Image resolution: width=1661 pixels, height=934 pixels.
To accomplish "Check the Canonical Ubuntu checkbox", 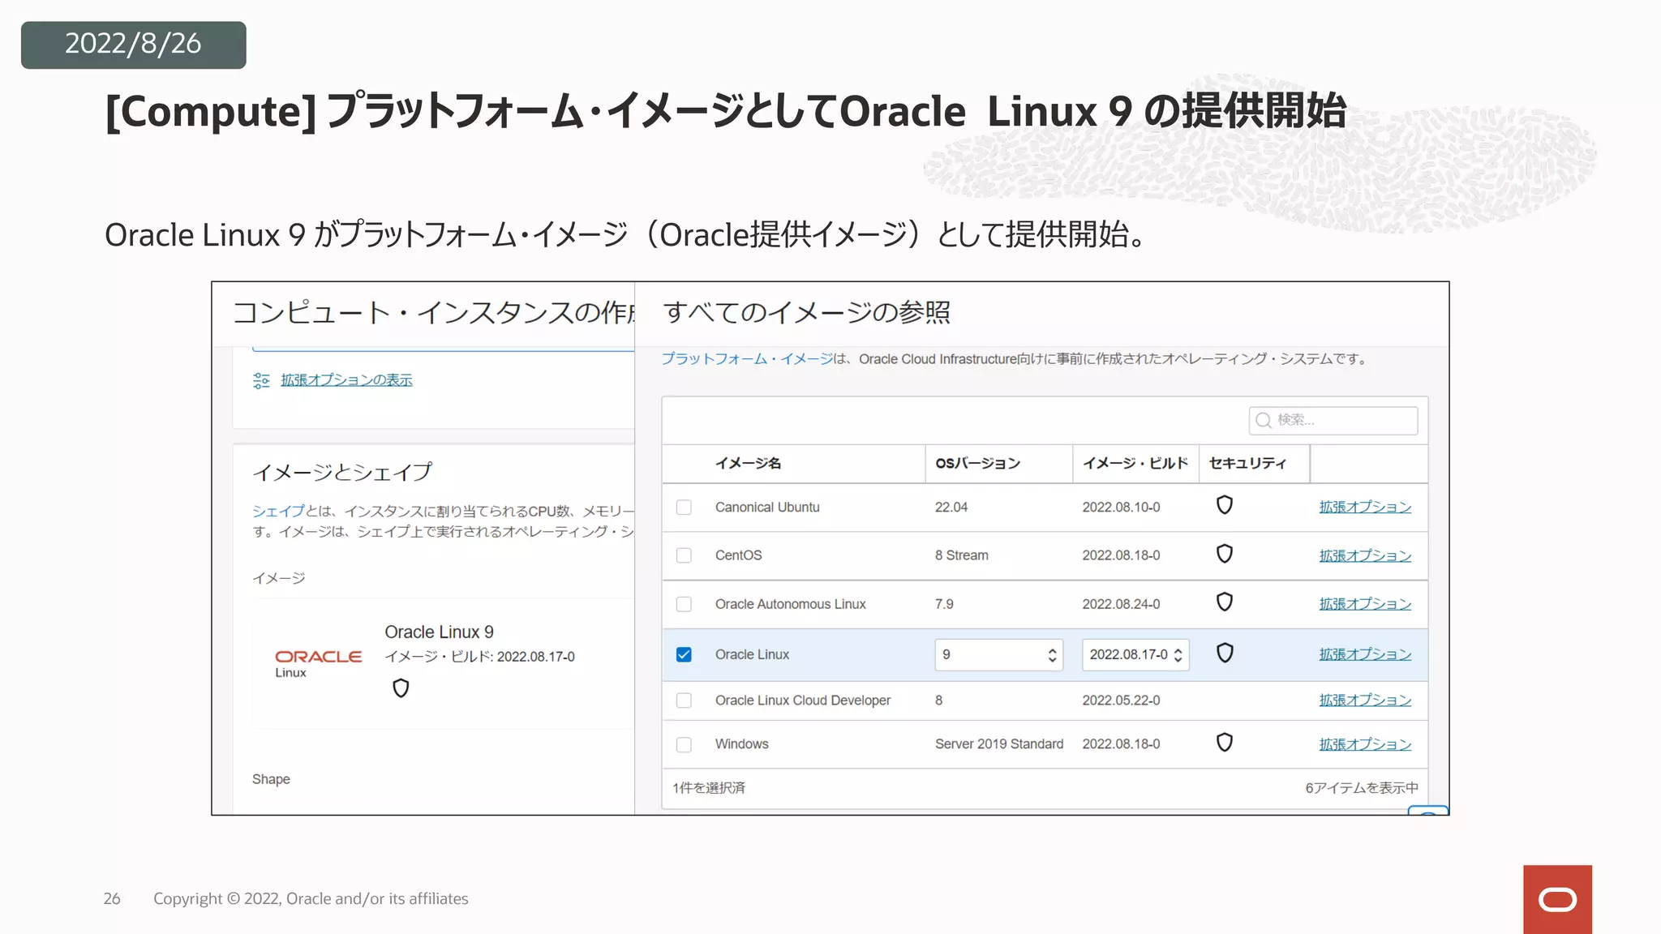I will 684,508.
